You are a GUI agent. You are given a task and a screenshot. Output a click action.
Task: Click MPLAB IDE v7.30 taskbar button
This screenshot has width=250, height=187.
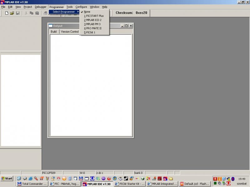[x=97, y=184]
